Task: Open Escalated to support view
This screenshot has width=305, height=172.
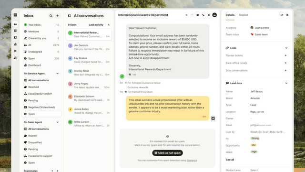Action: click(x=41, y=156)
